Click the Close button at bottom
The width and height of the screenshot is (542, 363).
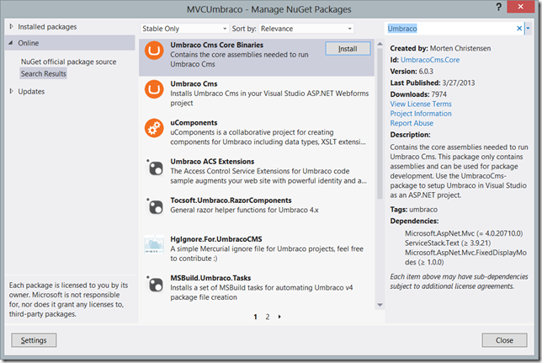504,340
